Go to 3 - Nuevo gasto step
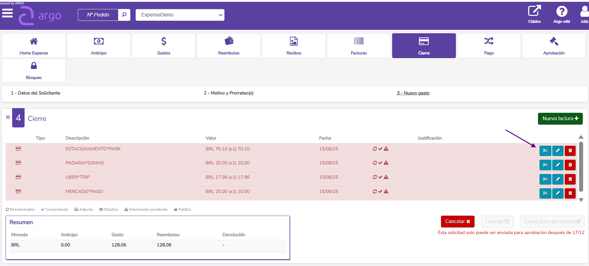This screenshot has width=589, height=266. [x=413, y=93]
